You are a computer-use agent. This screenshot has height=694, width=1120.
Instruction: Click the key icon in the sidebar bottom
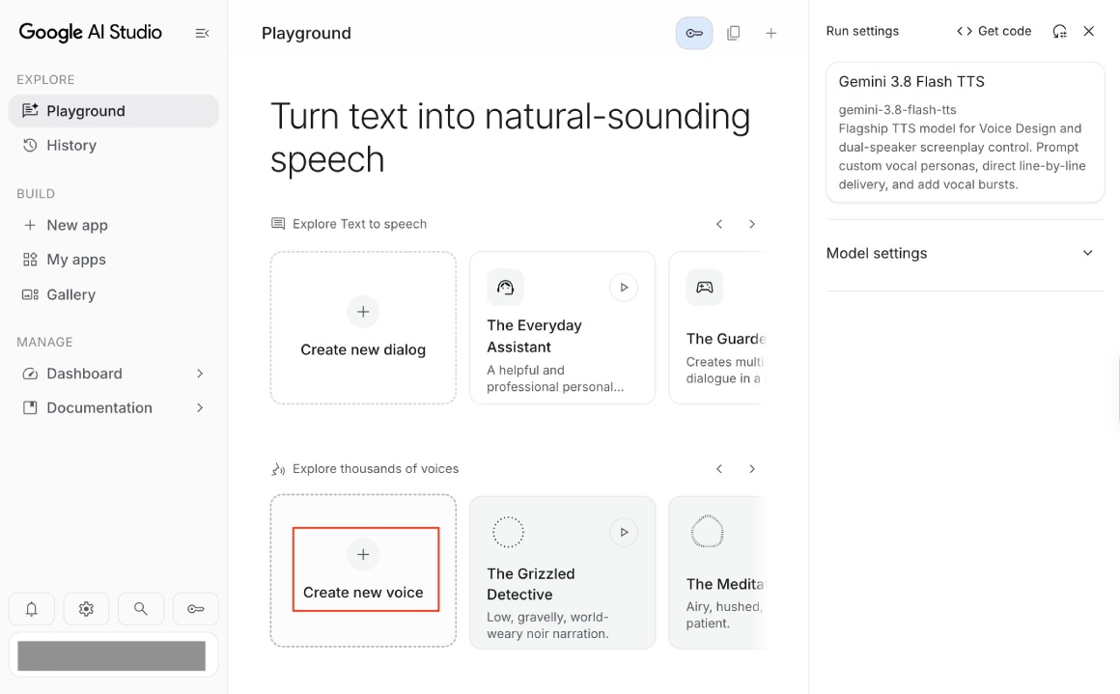pos(196,609)
